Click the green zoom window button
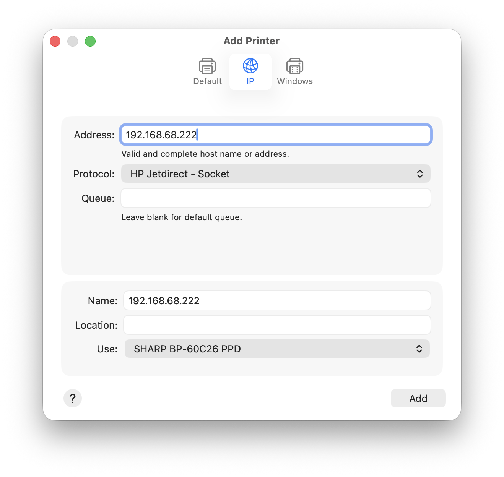The image size is (504, 477). click(x=90, y=41)
